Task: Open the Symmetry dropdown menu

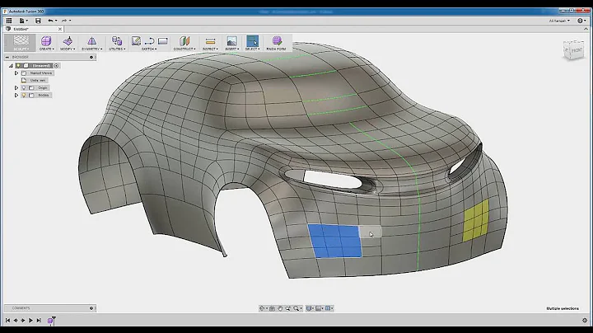Action: coord(92,49)
